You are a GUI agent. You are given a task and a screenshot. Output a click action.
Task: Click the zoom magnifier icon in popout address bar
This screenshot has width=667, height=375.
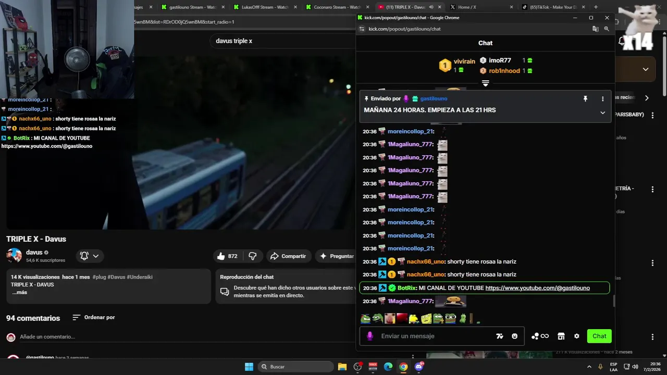(x=607, y=29)
